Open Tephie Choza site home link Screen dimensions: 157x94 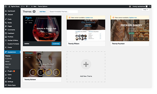[14, 6]
